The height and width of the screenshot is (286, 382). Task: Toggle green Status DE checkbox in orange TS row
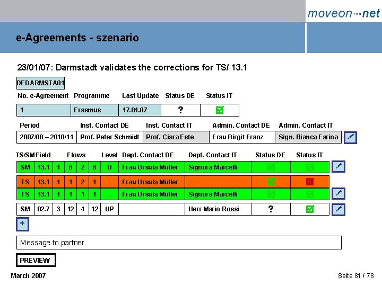pos(271,182)
